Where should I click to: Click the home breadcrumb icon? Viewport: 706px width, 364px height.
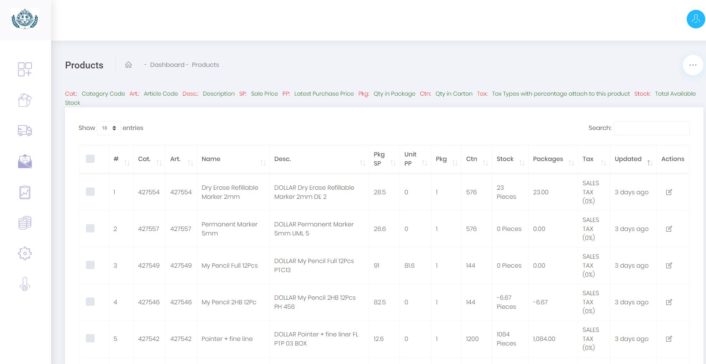pyautogui.click(x=129, y=65)
